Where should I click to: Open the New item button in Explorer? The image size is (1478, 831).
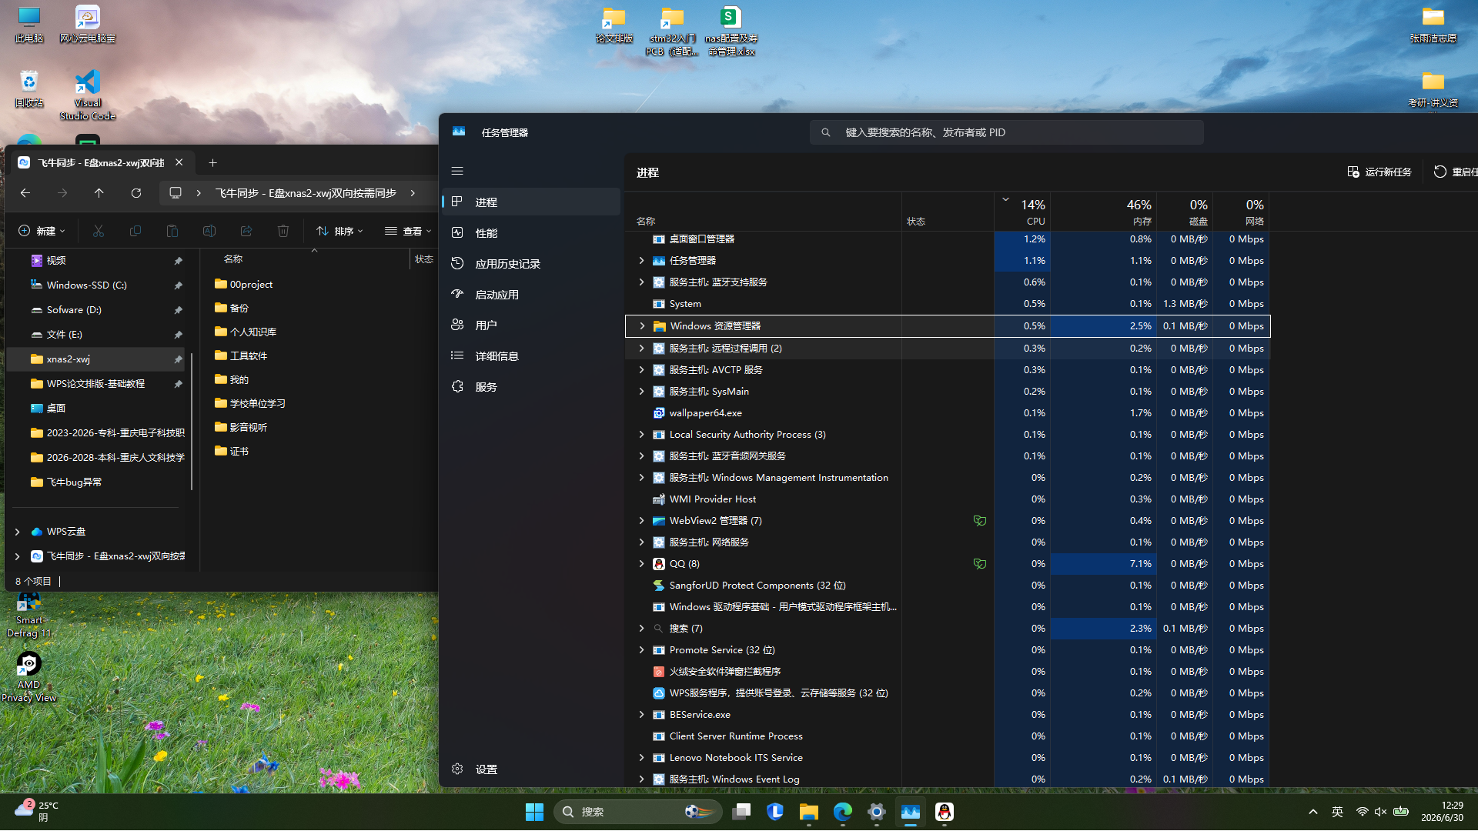[x=42, y=231]
